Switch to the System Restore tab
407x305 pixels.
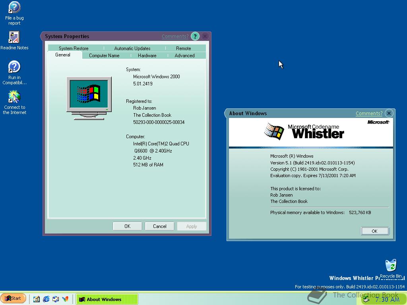click(x=74, y=48)
